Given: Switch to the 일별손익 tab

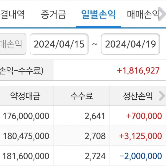Looking at the screenshot, I should pos(98,14).
